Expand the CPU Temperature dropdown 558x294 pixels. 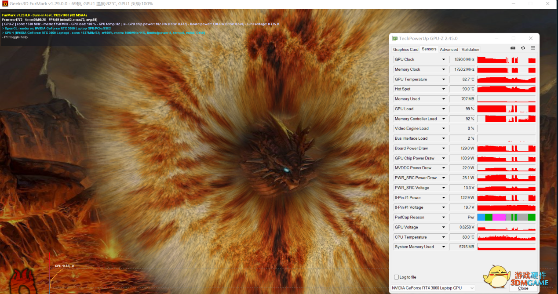[444, 237]
